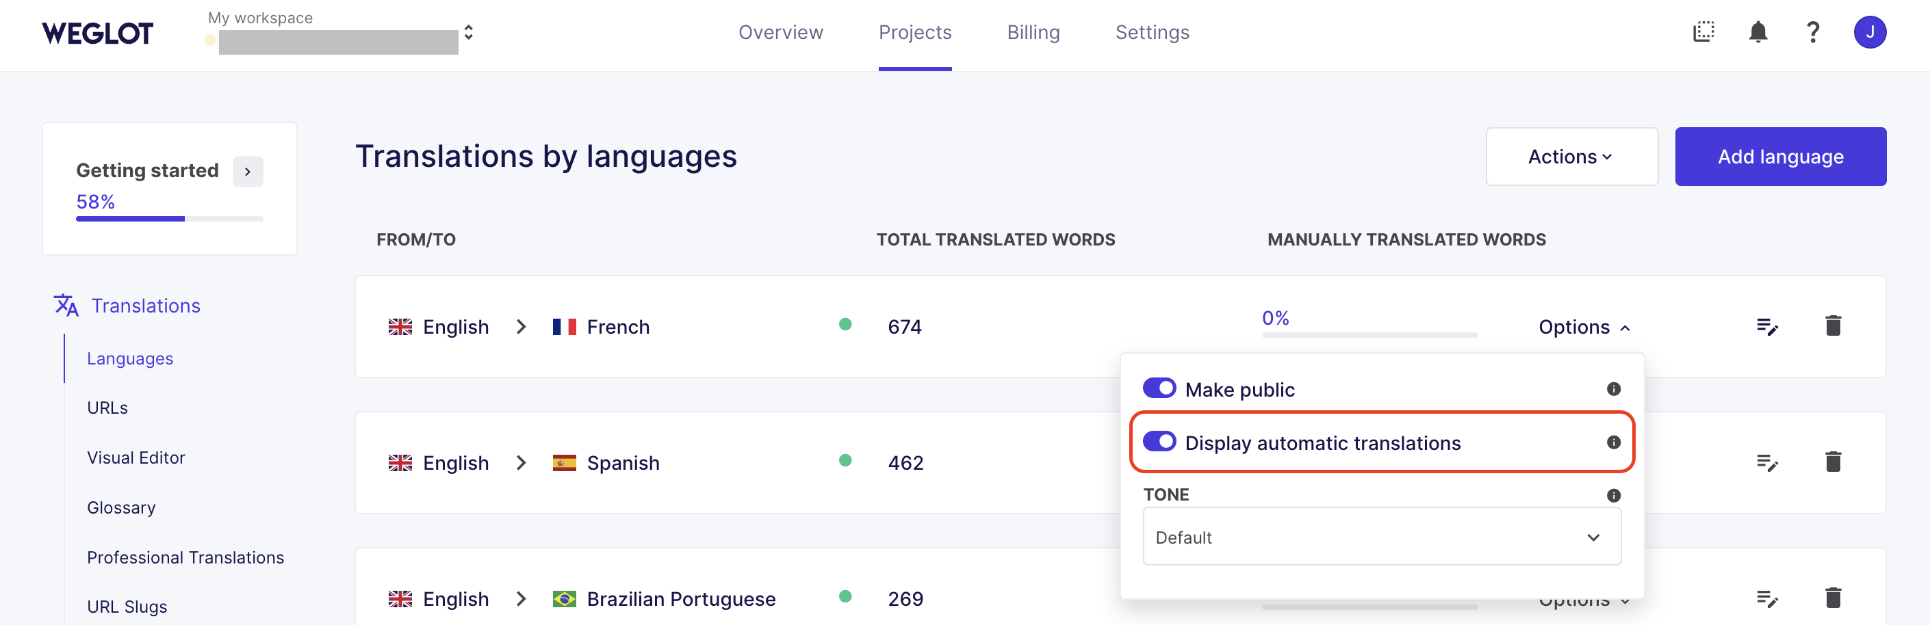Delete the French language
This screenshot has width=1930, height=625.
click(x=1833, y=325)
